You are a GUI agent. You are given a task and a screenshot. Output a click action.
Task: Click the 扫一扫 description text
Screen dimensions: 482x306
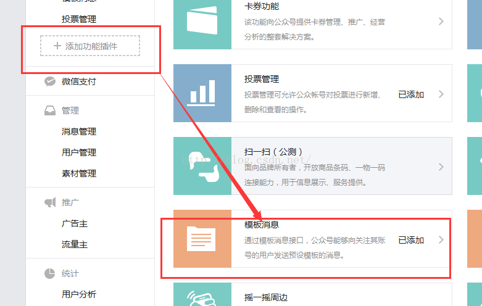click(x=315, y=175)
